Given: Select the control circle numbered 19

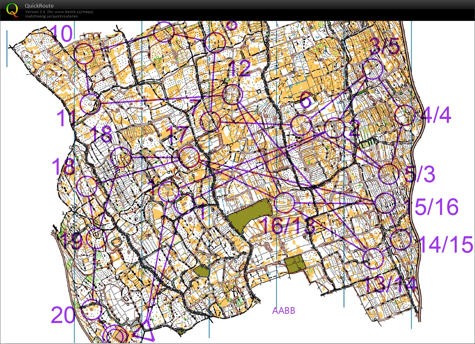Looking at the screenshot, I should 96,238.
